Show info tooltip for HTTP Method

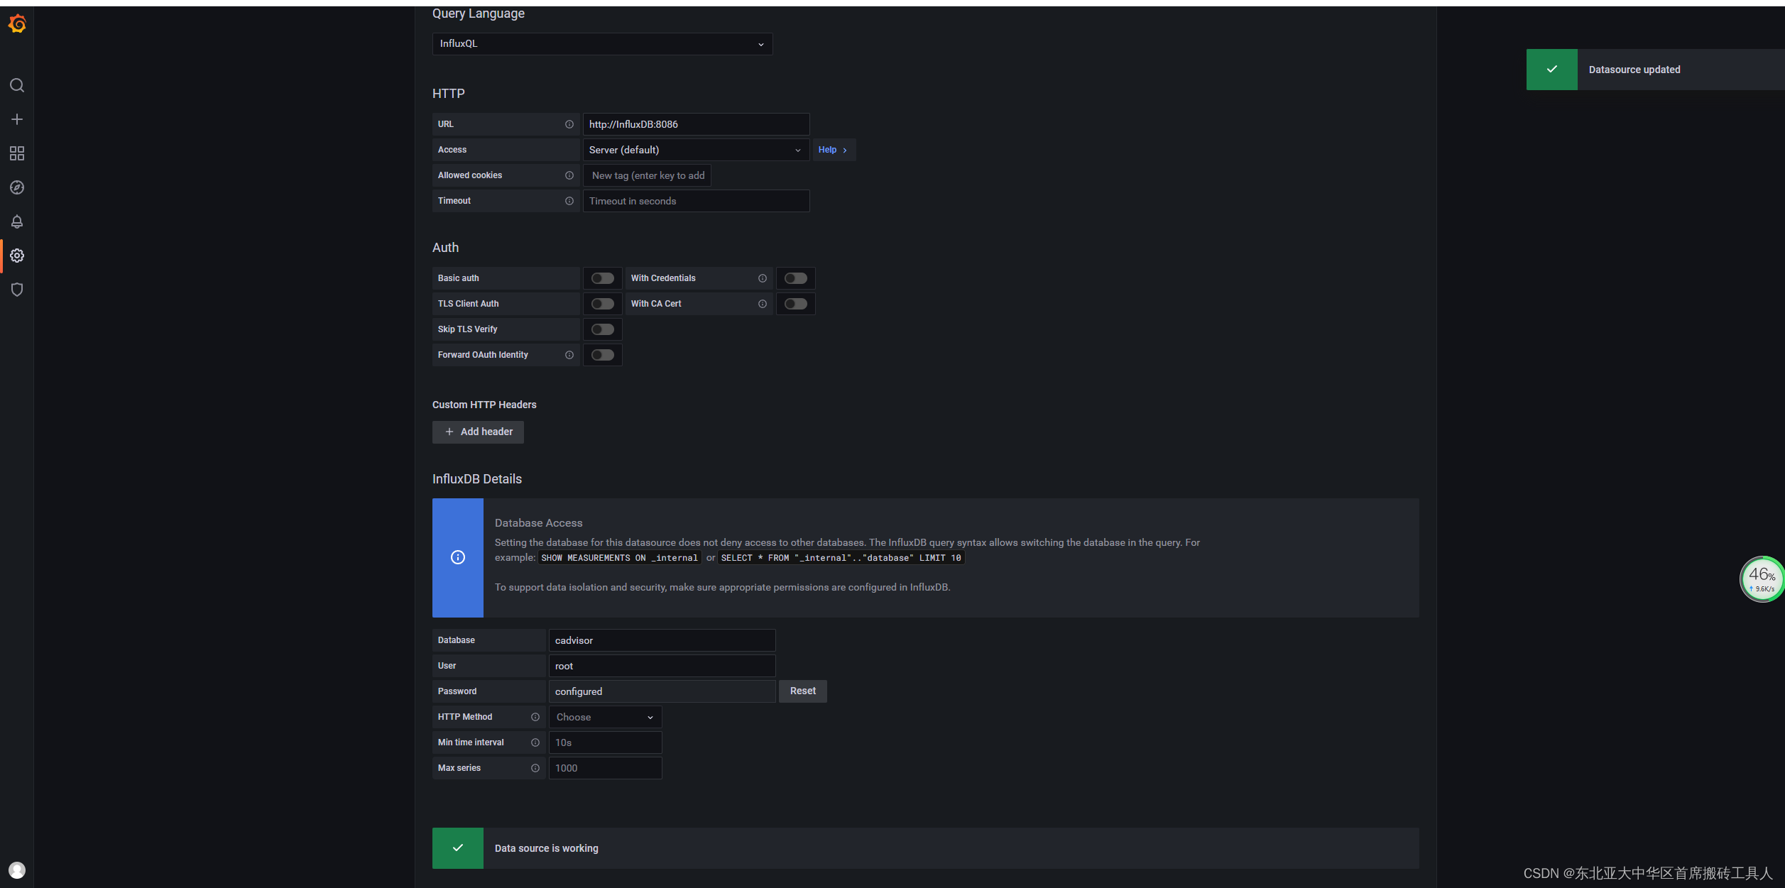click(535, 717)
